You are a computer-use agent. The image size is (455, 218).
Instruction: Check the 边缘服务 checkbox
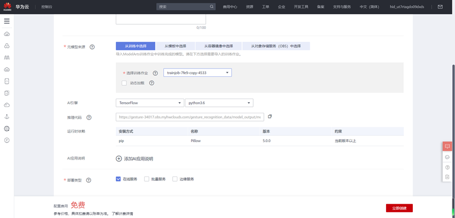pyautogui.click(x=175, y=179)
